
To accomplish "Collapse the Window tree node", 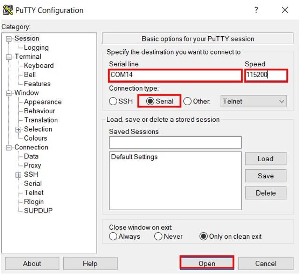I will [x=8, y=93].
